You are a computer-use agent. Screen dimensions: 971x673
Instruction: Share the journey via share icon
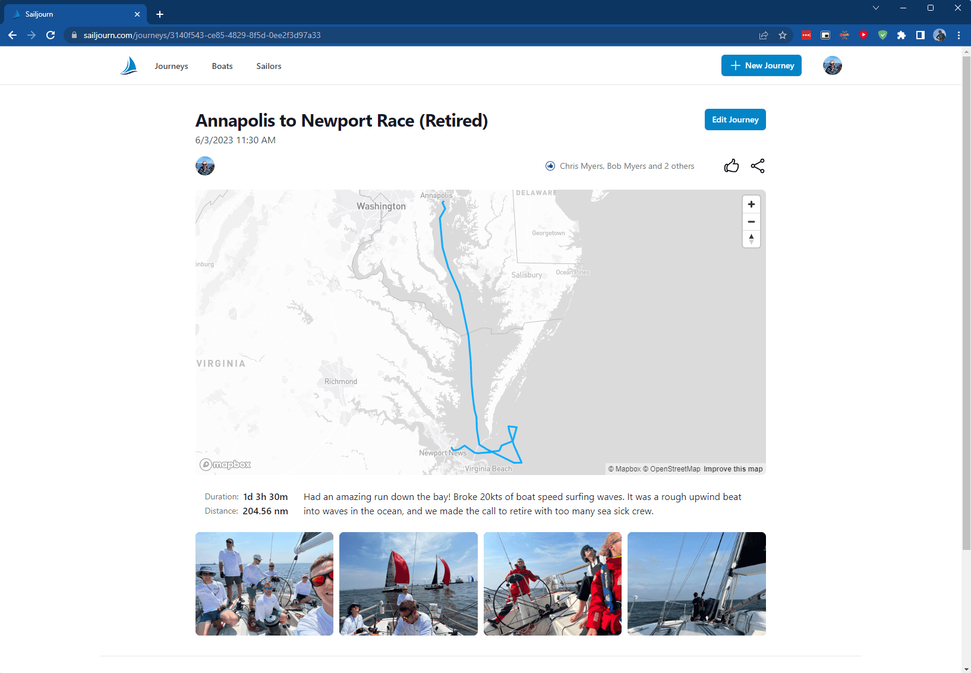tap(758, 166)
